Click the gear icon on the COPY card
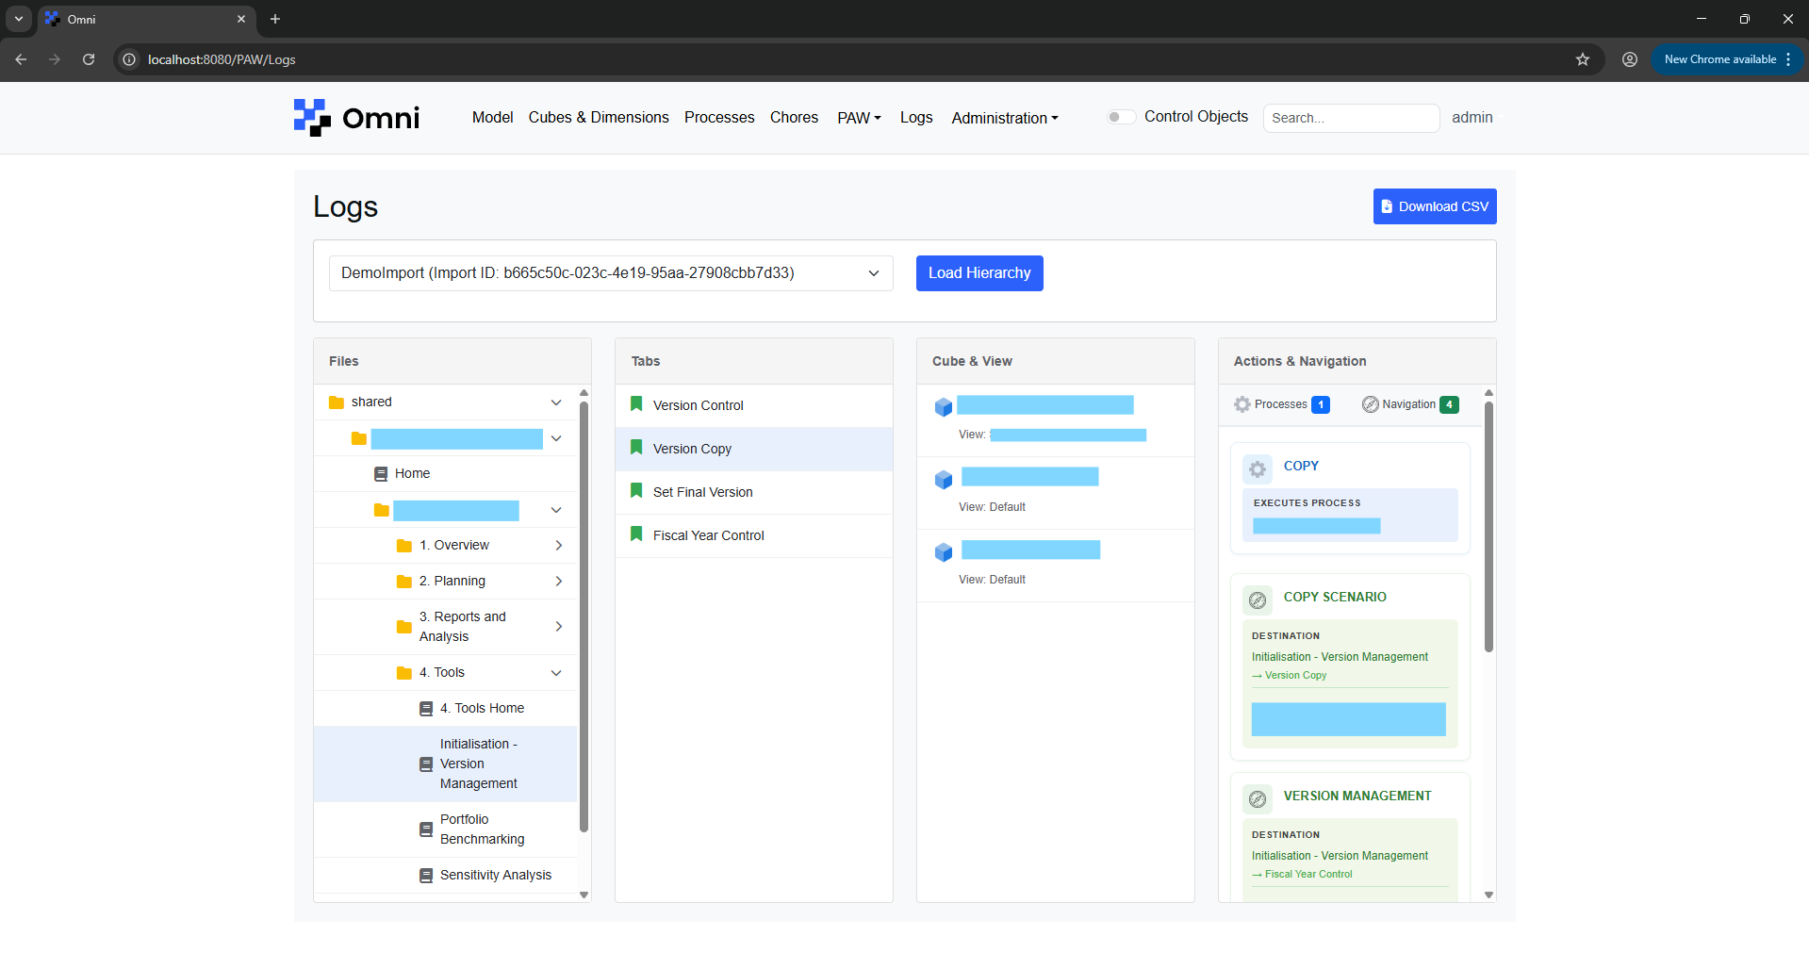Image resolution: width=1809 pixels, height=969 pixels. [x=1258, y=468]
